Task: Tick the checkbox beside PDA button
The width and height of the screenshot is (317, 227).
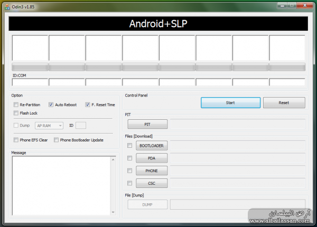Action: coord(129,158)
